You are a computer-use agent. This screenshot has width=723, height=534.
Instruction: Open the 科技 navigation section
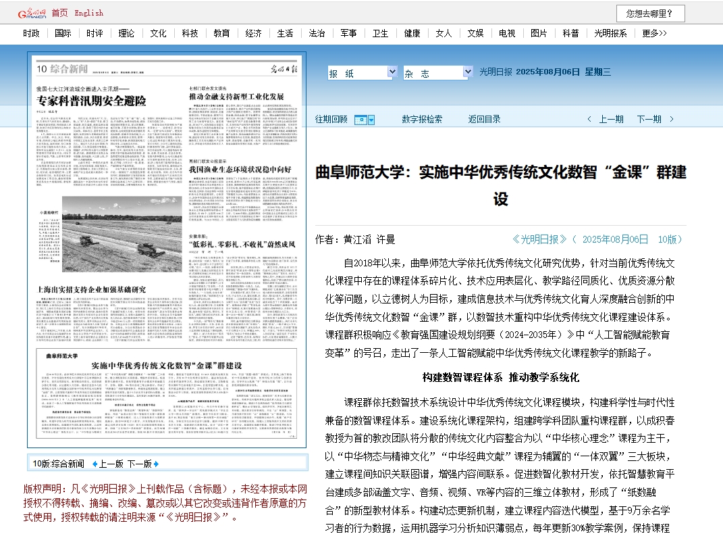coord(190,33)
